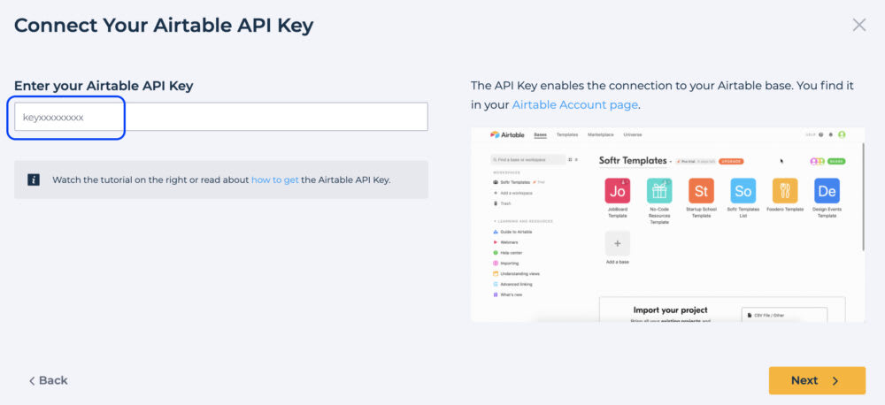Open the Design Events Template base icon

pyautogui.click(x=827, y=191)
